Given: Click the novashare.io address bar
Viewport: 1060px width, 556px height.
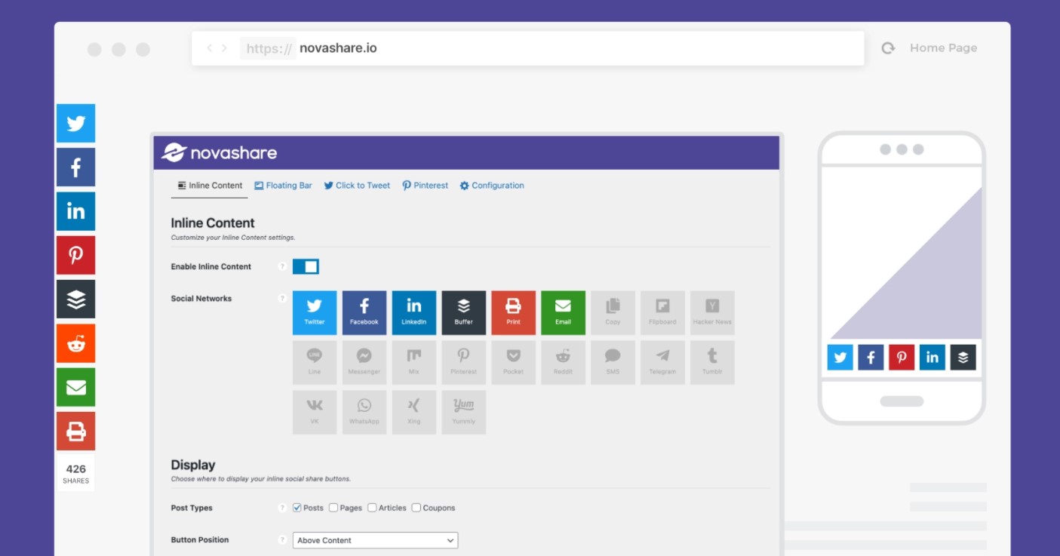Looking at the screenshot, I should tap(528, 48).
